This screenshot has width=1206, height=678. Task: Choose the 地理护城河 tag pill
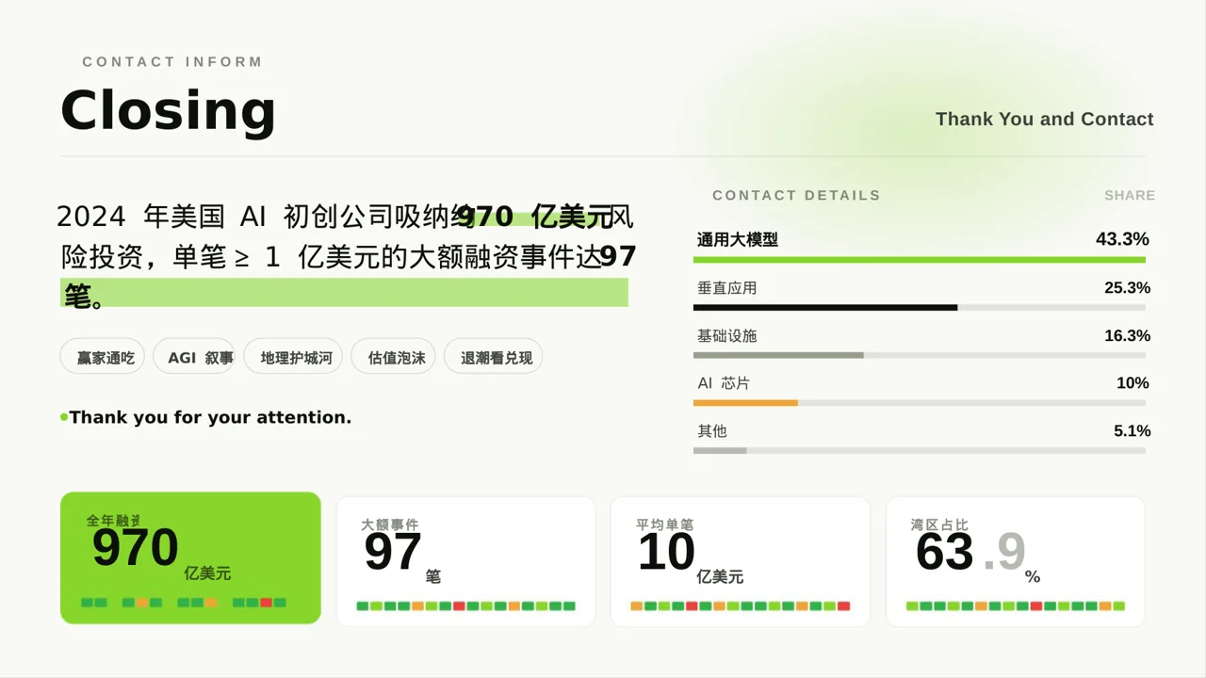pos(293,357)
